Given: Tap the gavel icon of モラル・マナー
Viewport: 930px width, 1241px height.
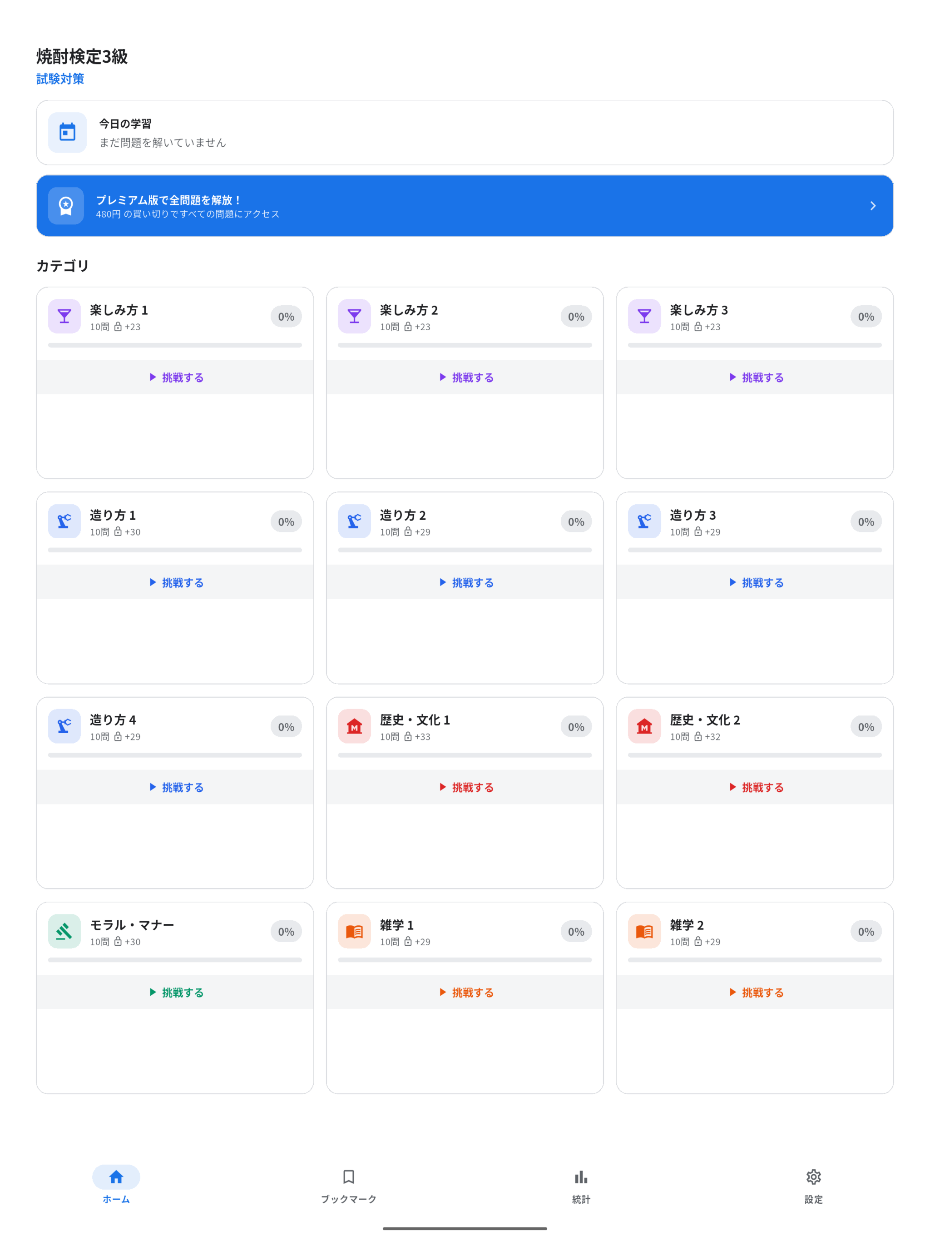Looking at the screenshot, I should pos(64,931).
